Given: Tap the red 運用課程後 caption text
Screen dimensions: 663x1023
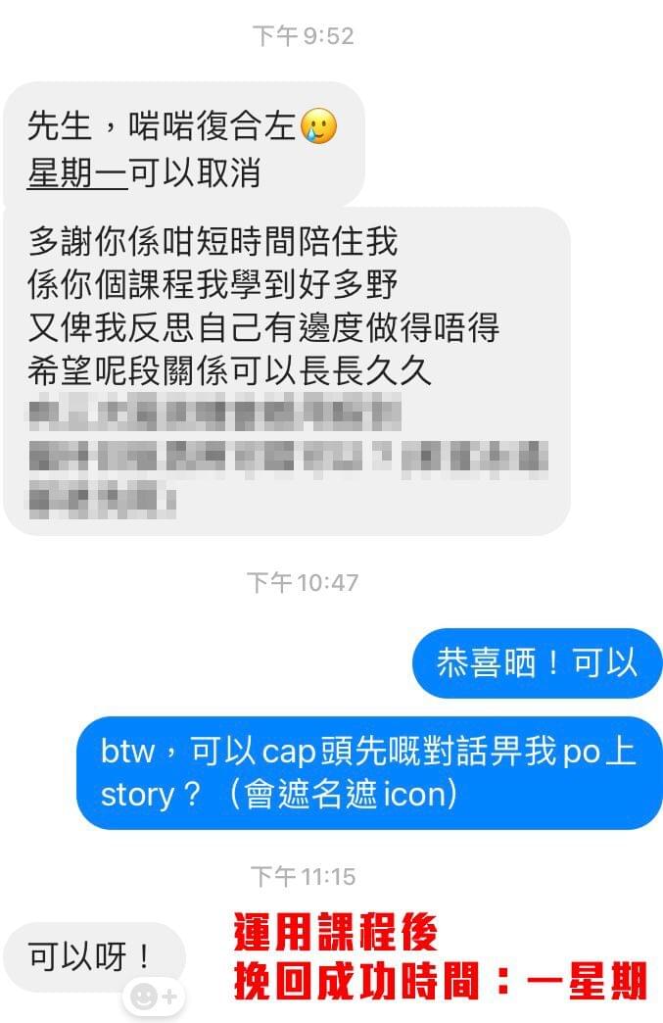Looking at the screenshot, I should coord(335,932).
